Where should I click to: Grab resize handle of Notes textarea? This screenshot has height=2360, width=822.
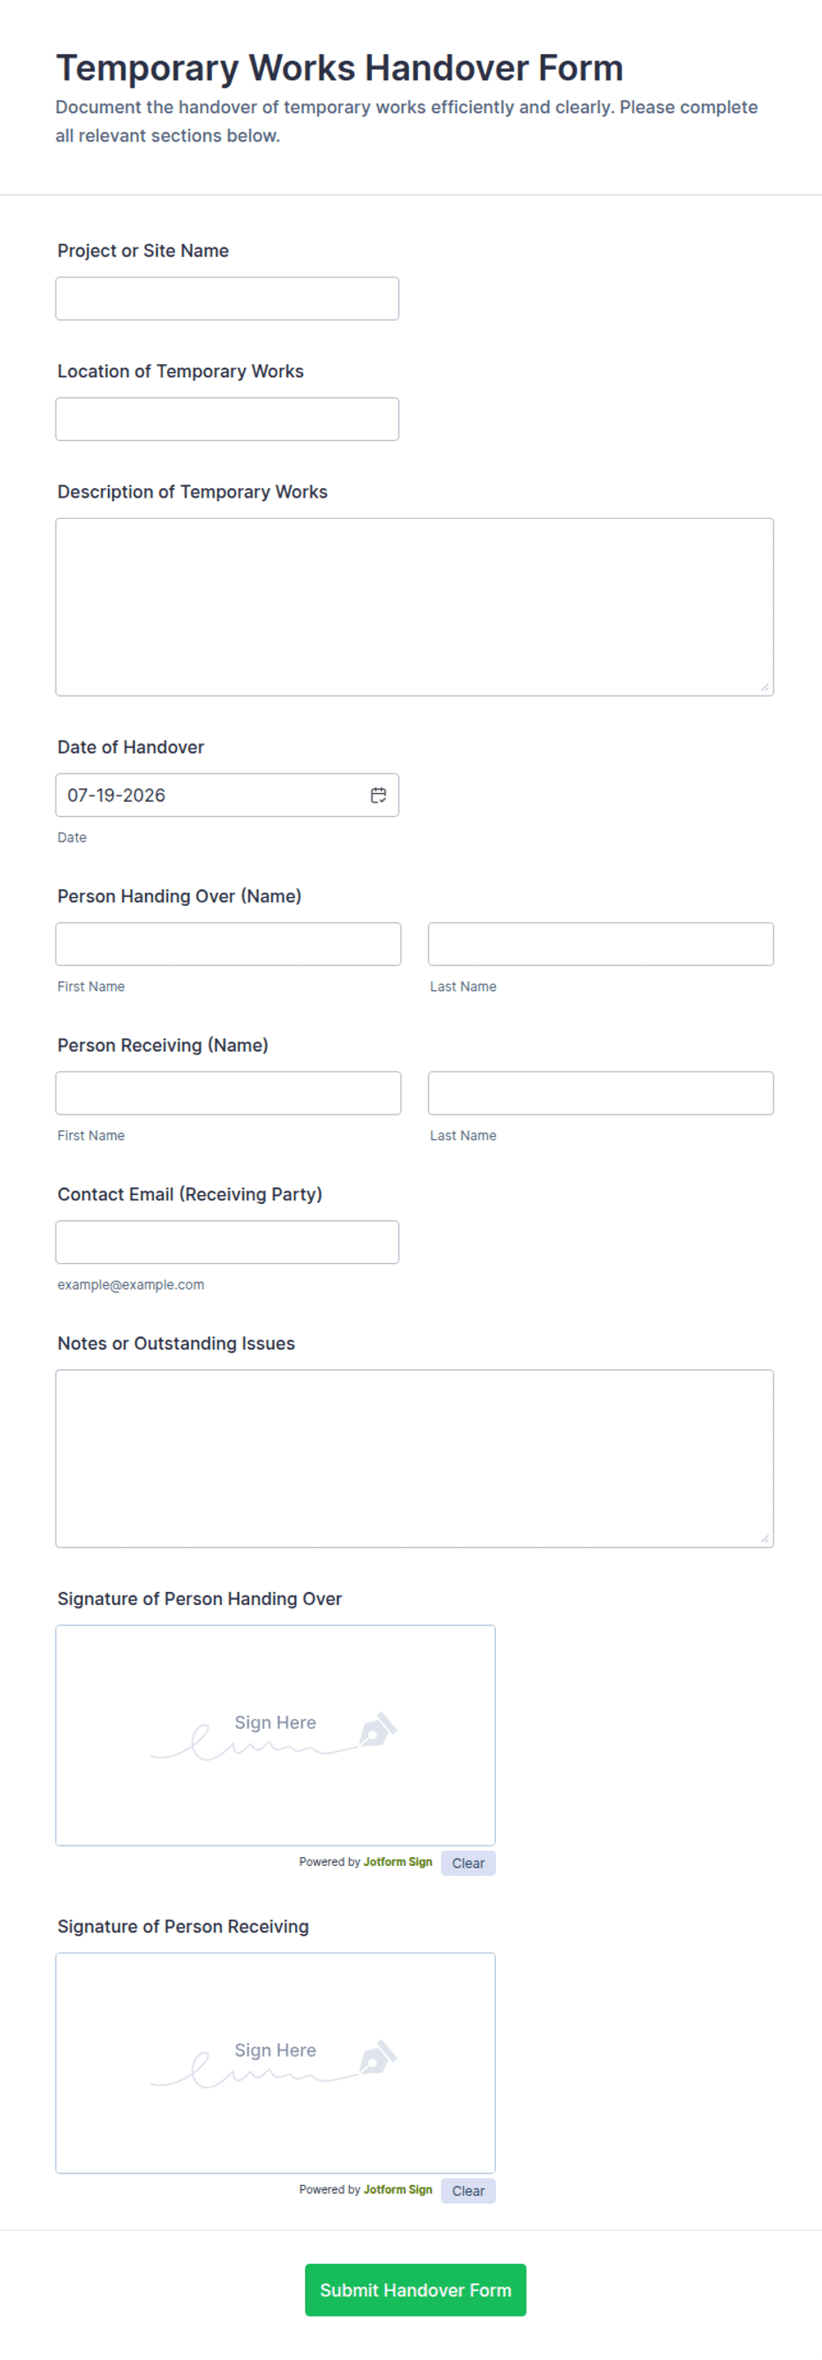point(765,1538)
